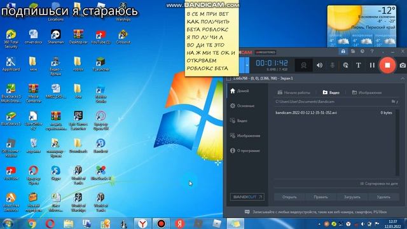Open Yandex Browser Y icon on taskbar
The height and width of the screenshot is (229, 407).
click(x=142, y=223)
